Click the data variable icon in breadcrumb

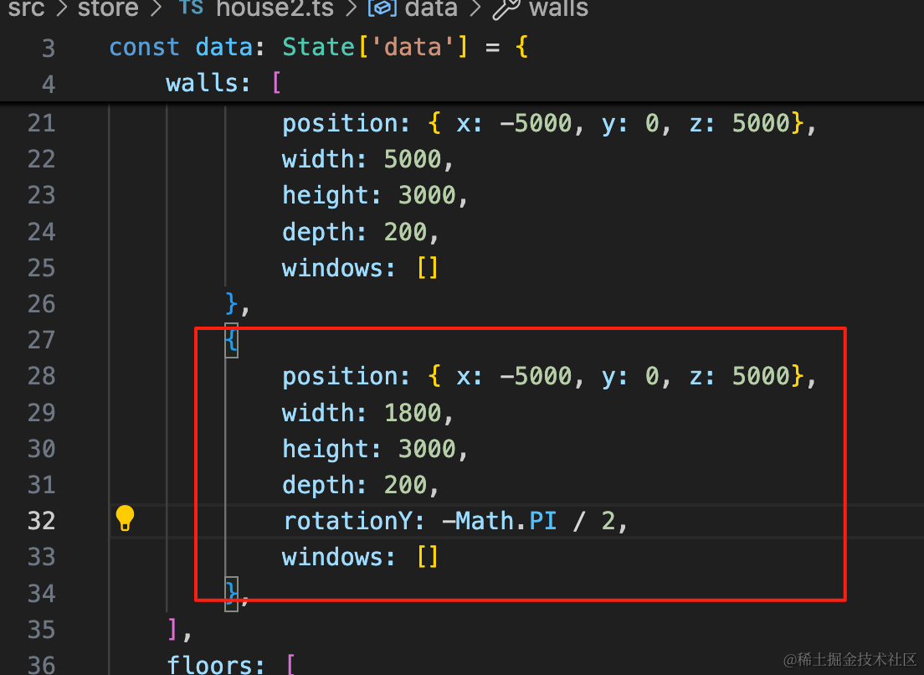382,8
